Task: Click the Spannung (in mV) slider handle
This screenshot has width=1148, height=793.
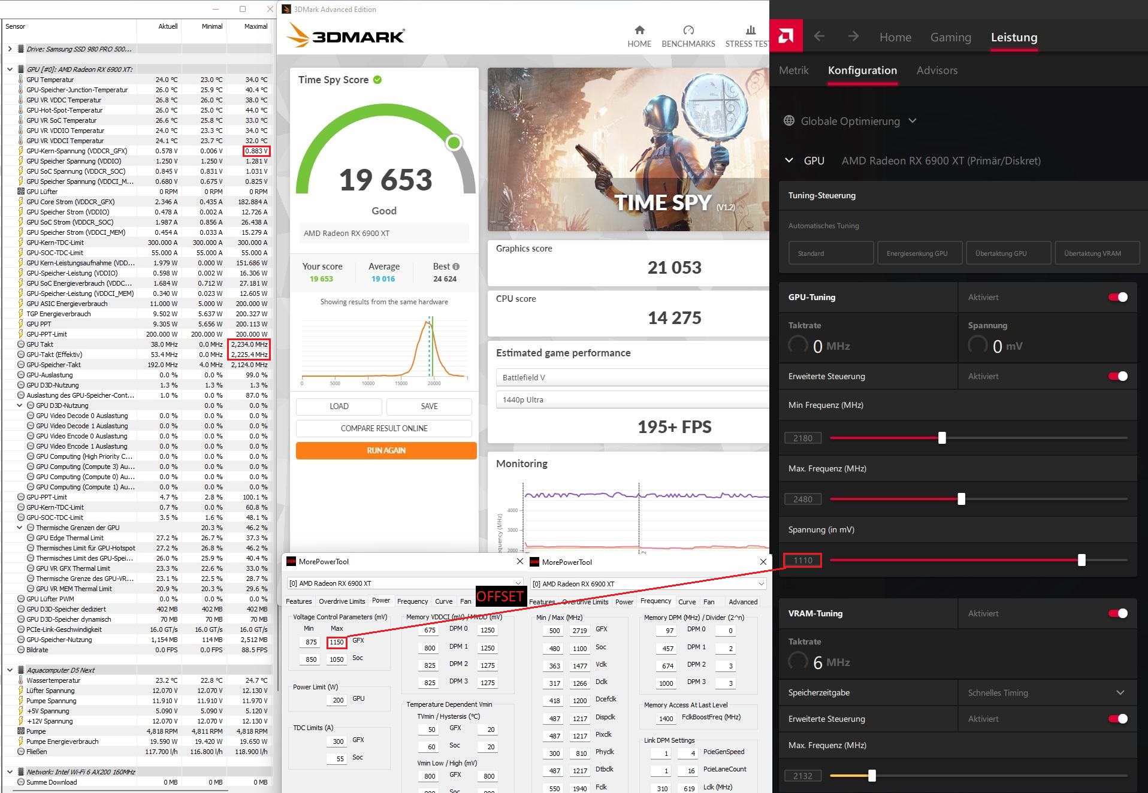Action: 1081,560
